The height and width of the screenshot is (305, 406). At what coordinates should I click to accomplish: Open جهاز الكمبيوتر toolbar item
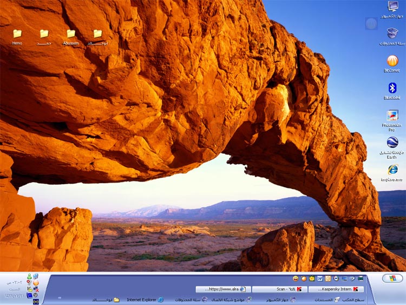click(x=281, y=300)
